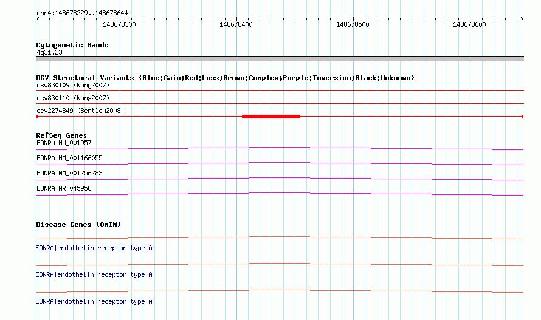This screenshot has width=541, height=320.
Task: Select the Disease Genes (OMIM) track title
Action: [x=78, y=225]
